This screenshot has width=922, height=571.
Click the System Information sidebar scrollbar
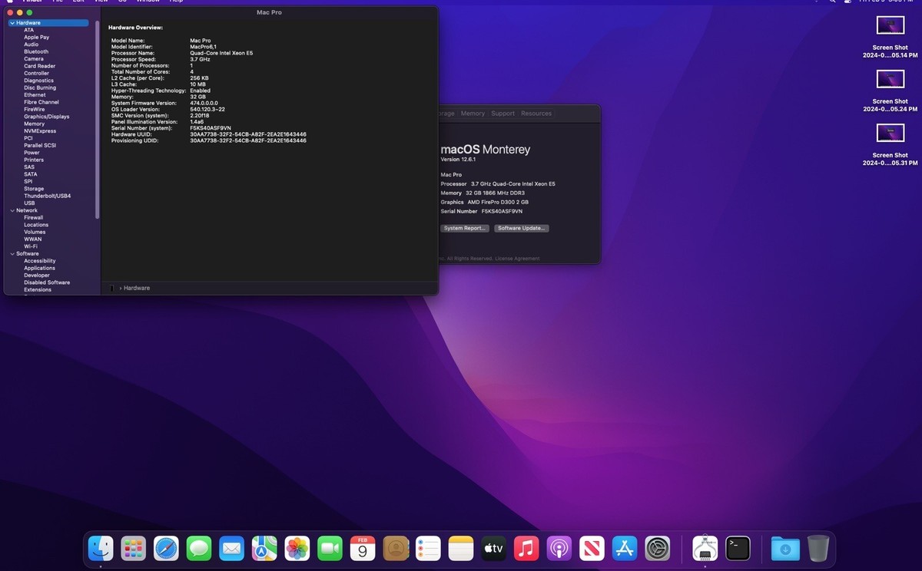coord(97,119)
